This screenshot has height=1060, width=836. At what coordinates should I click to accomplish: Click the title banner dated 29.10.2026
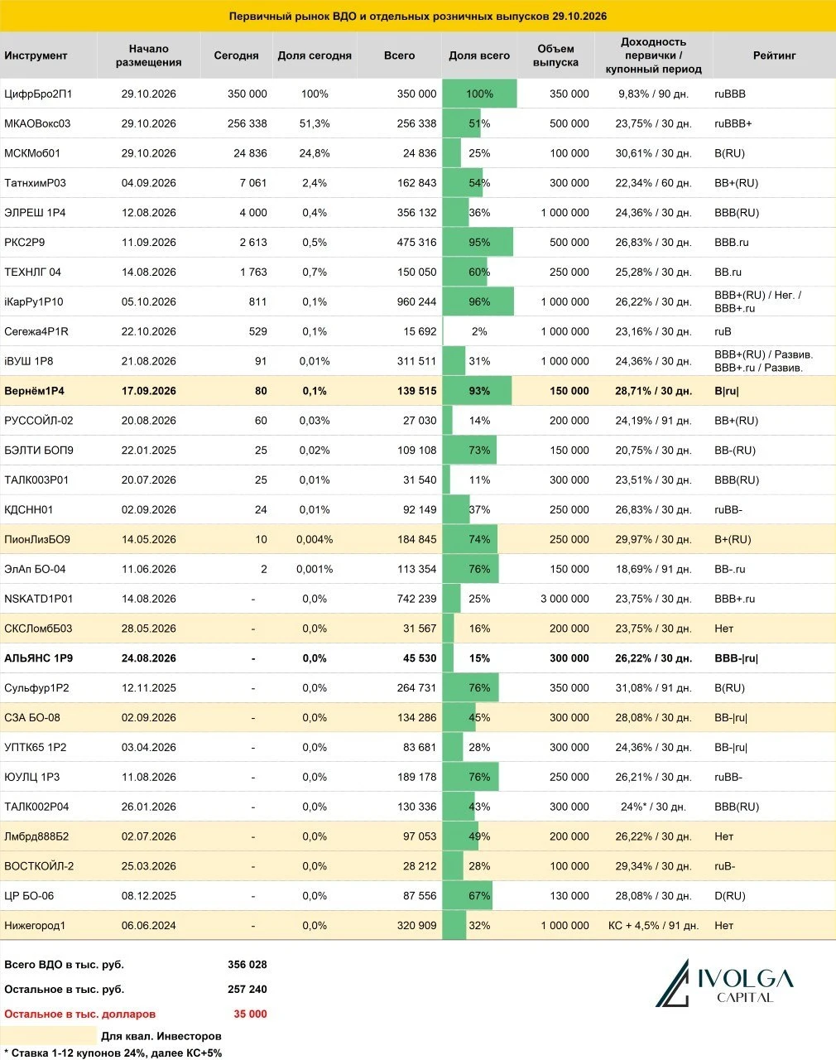[x=418, y=16]
